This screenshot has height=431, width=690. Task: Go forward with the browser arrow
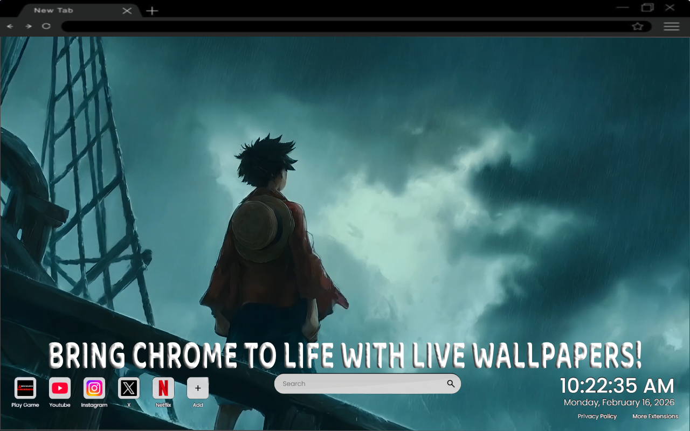[28, 26]
